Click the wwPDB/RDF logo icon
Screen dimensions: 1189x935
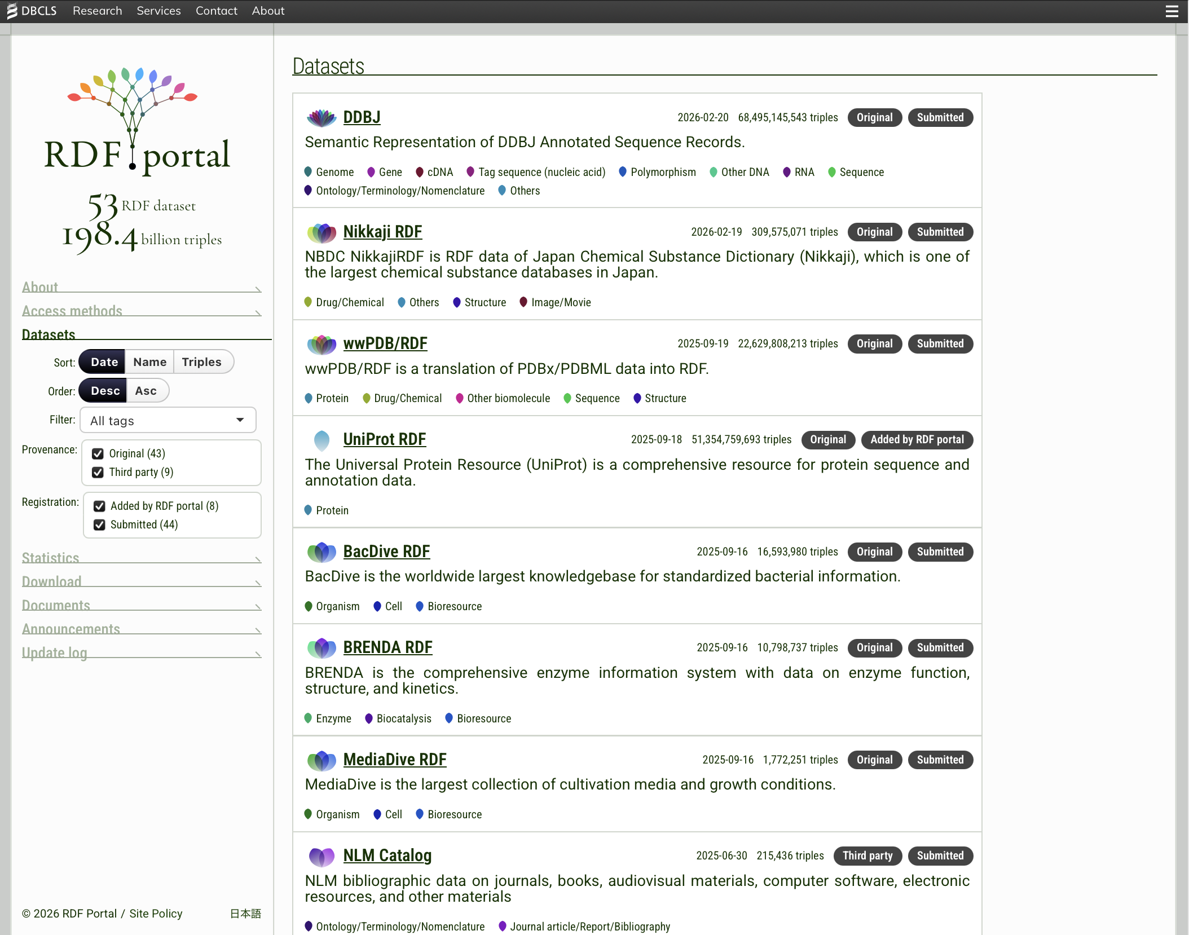321,345
